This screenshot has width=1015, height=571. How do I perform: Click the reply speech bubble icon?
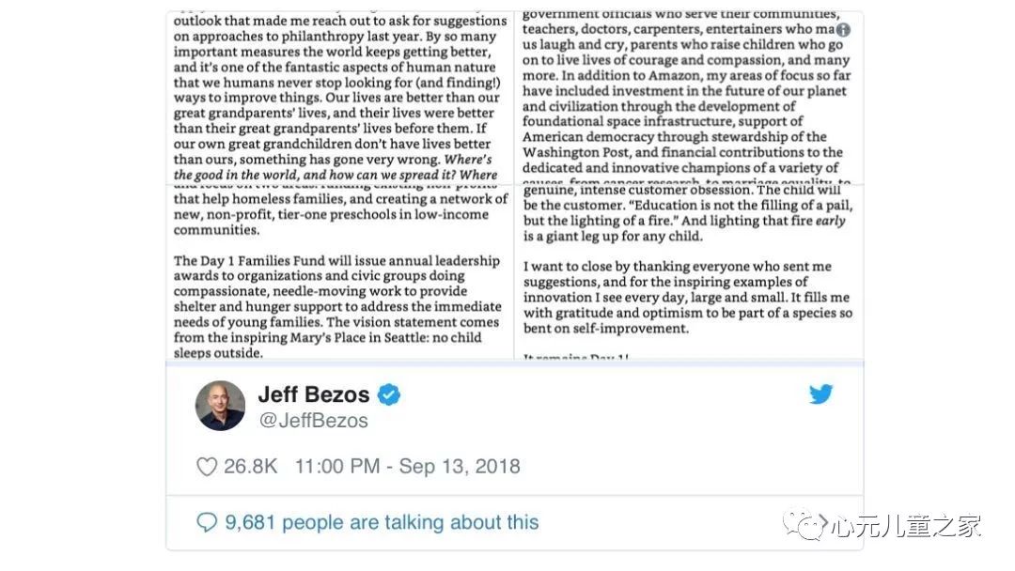(x=207, y=522)
